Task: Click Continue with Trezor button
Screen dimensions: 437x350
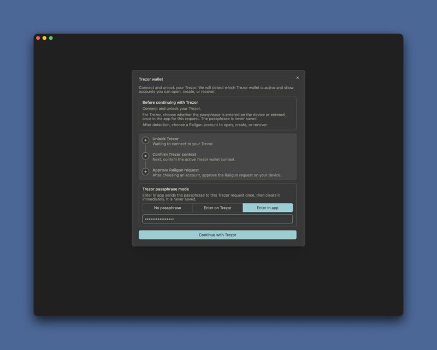Action: point(217,235)
